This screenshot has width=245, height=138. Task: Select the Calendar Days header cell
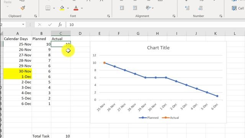[x=18, y=39]
